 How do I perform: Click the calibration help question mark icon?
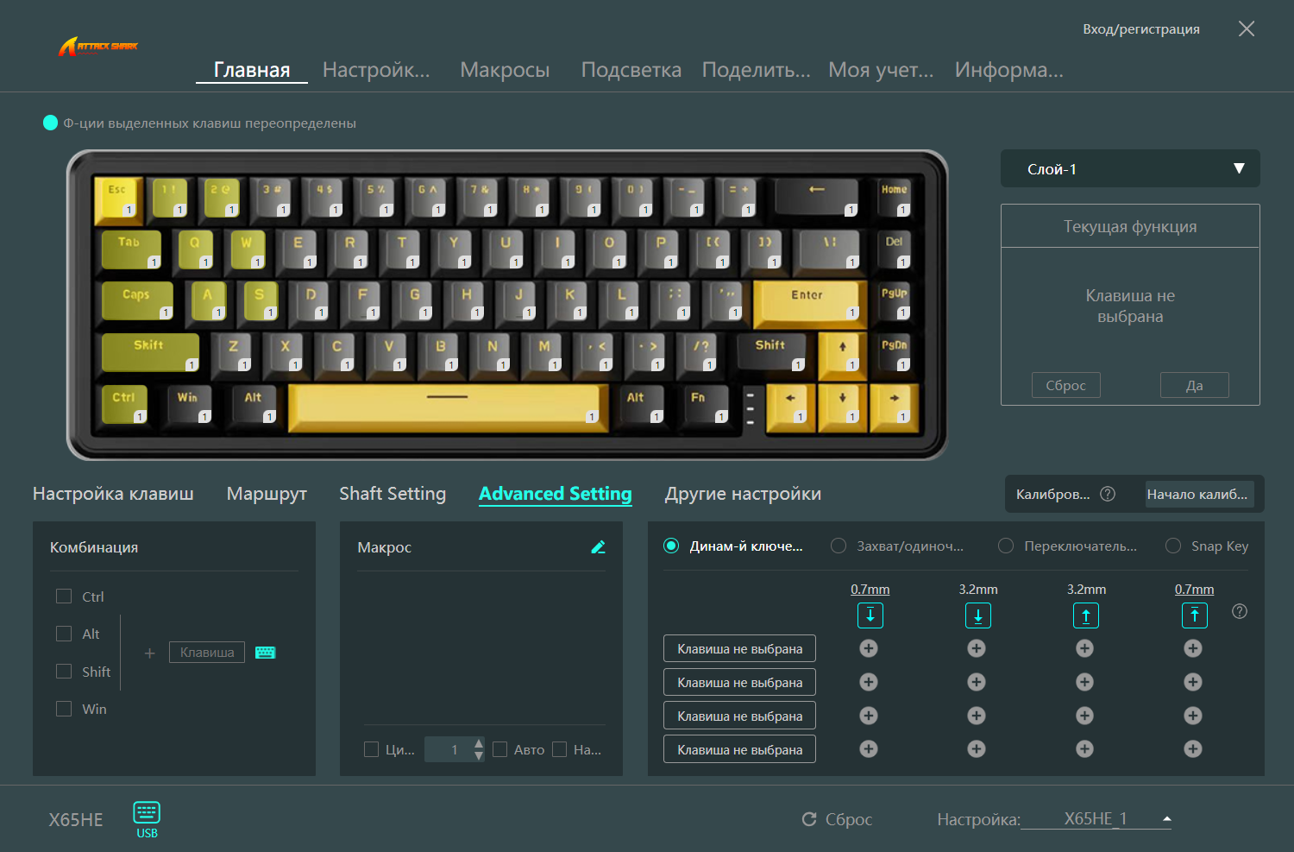tap(1108, 494)
